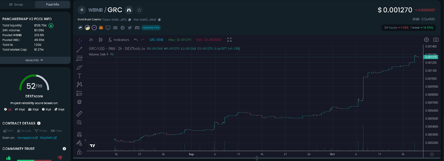Screen dimensions: 444x161
Task: Select the trend line drawing tool
Action: click(x=79, y=49)
